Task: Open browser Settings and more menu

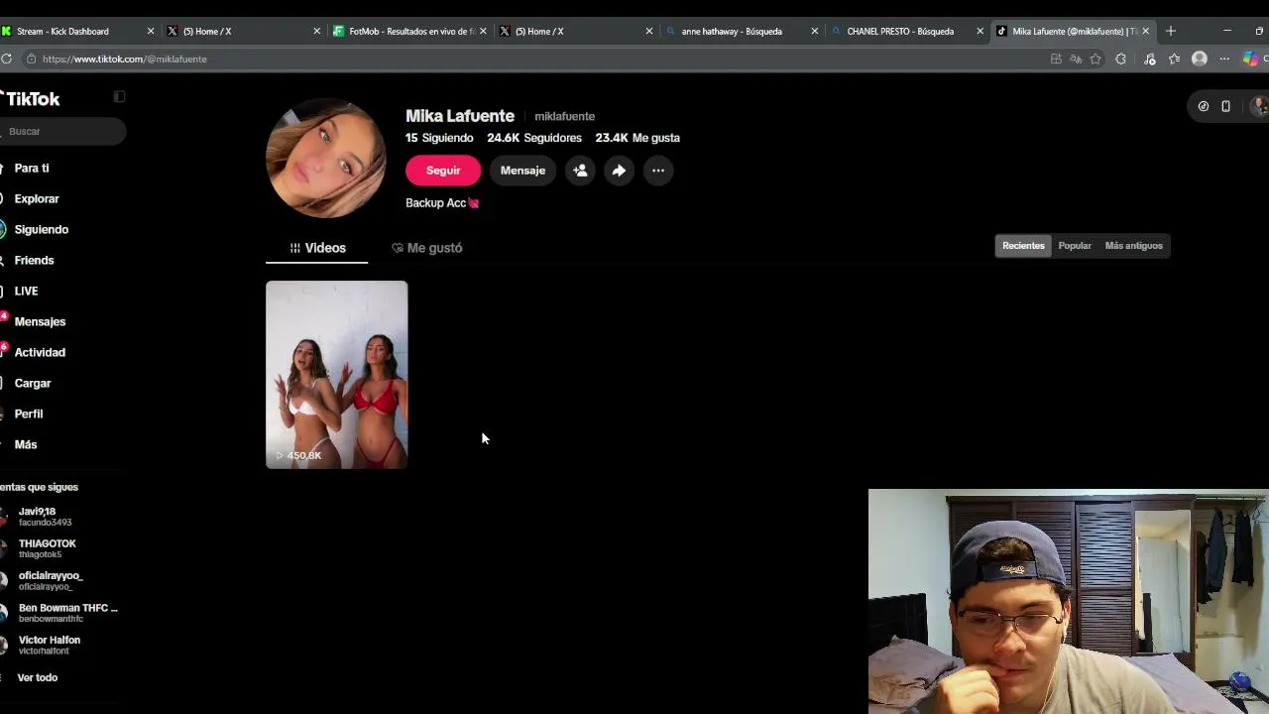Action: (1224, 59)
